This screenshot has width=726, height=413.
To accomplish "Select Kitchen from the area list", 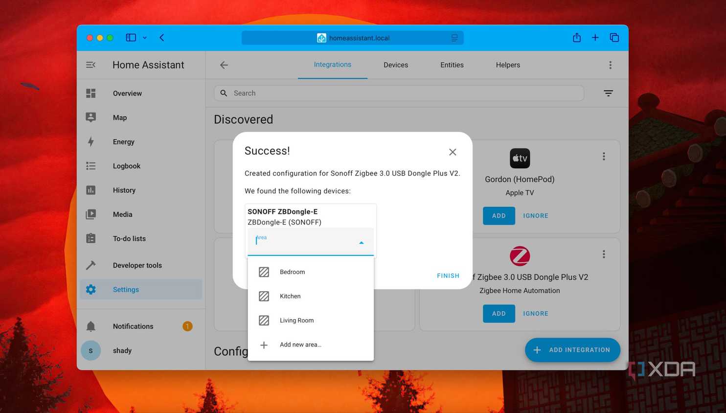I will point(311,296).
